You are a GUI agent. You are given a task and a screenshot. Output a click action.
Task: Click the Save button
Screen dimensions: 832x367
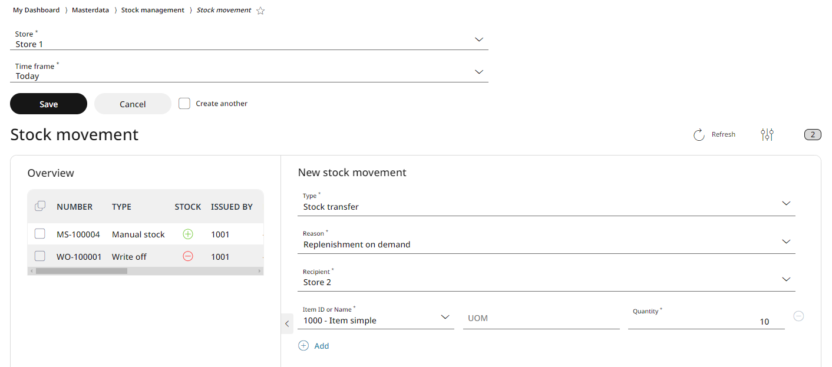pyautogui.click(x=48, y=104)
